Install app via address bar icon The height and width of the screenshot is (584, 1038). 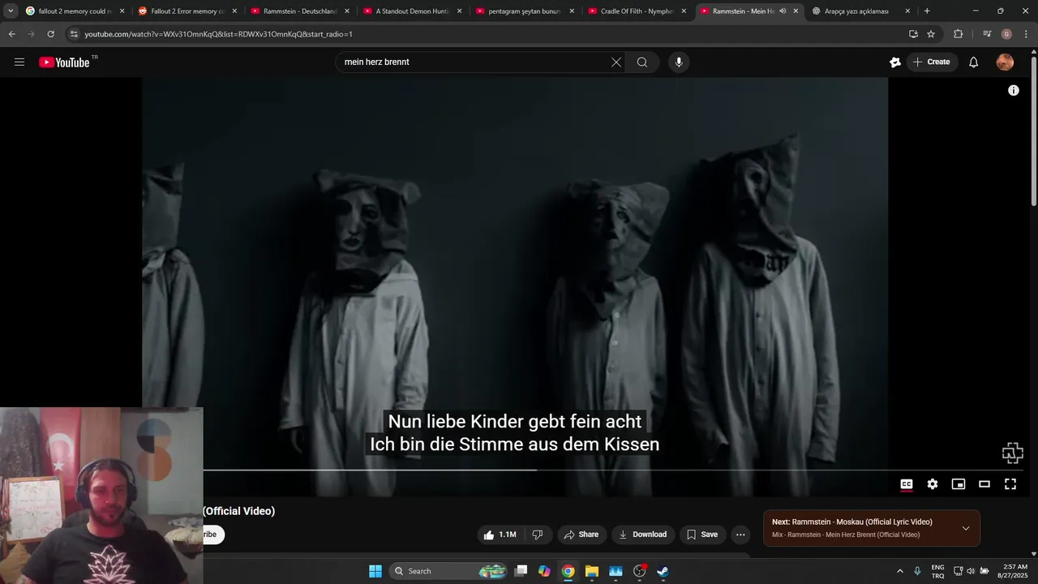pyautogui.click(x=913, y=34)
